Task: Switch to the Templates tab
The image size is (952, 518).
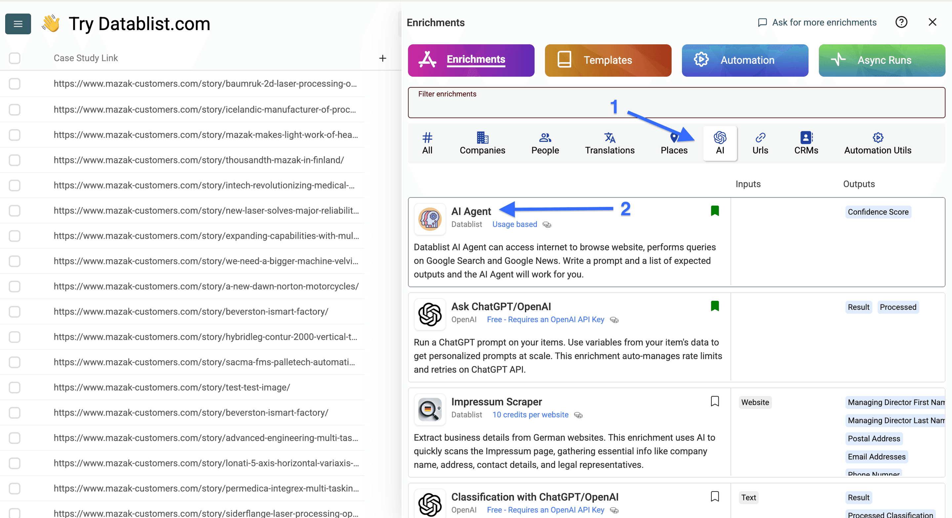Action: tap(608, 60)
